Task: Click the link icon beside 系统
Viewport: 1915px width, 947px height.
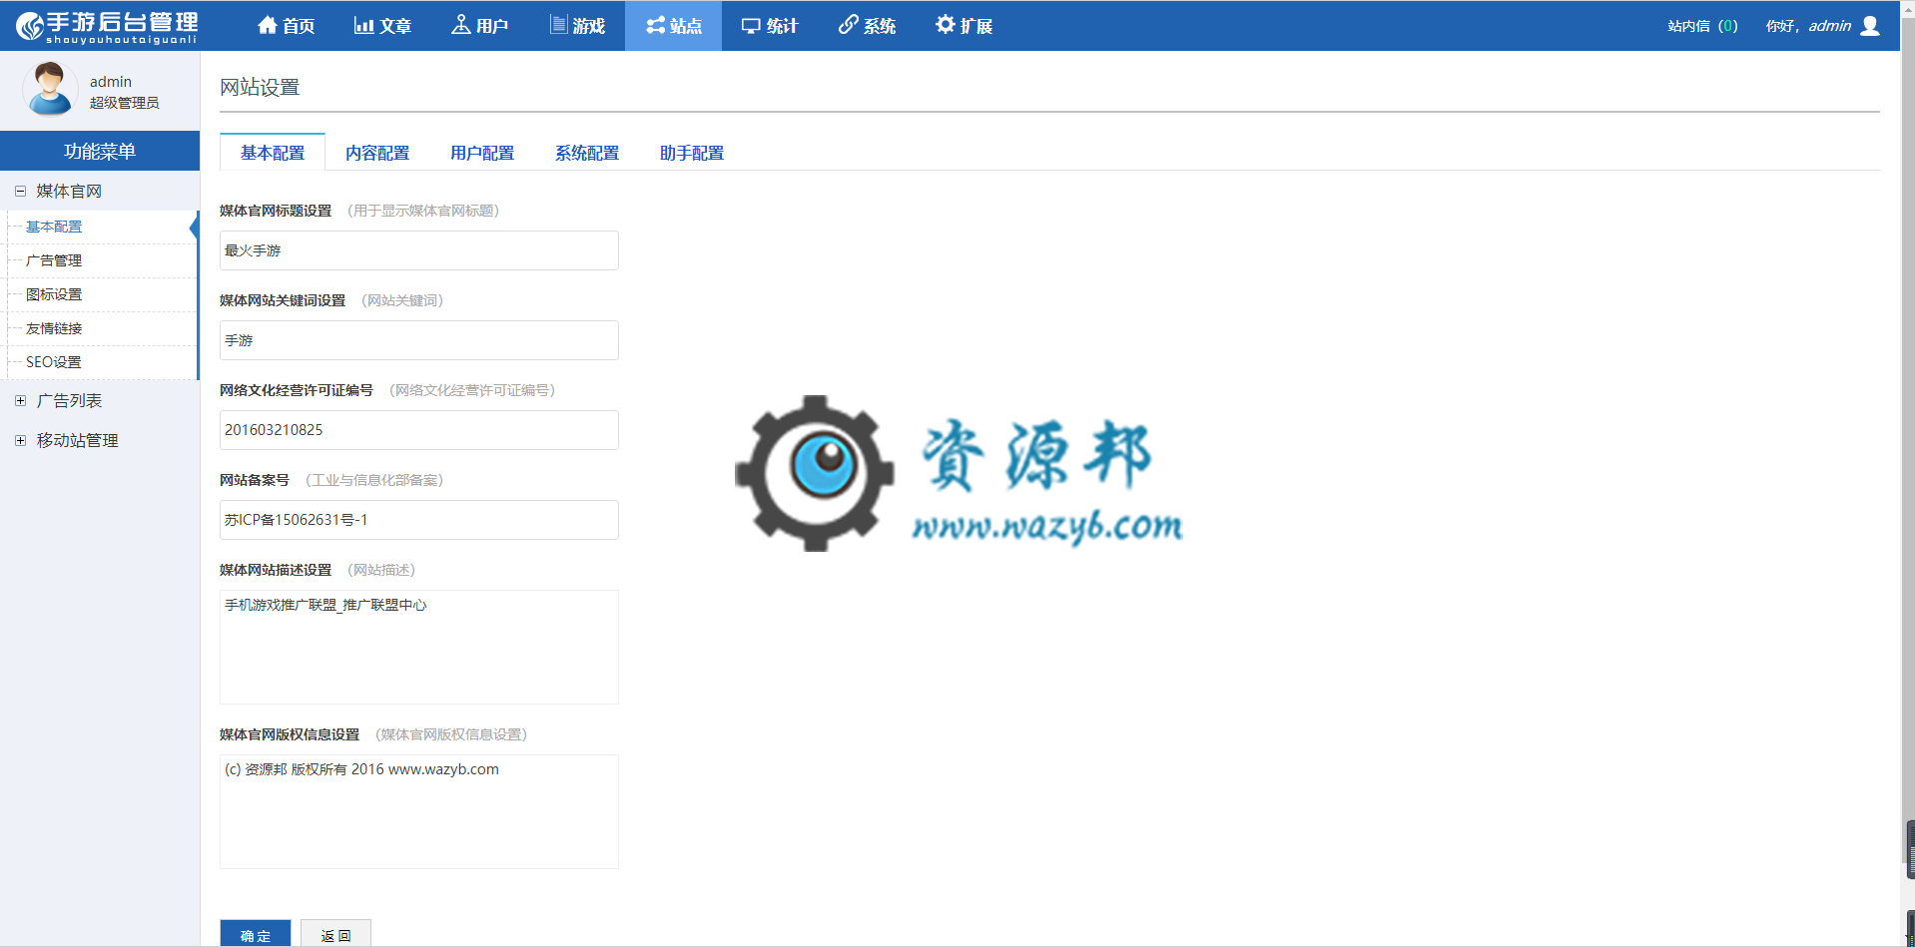Action: (848, 25)
